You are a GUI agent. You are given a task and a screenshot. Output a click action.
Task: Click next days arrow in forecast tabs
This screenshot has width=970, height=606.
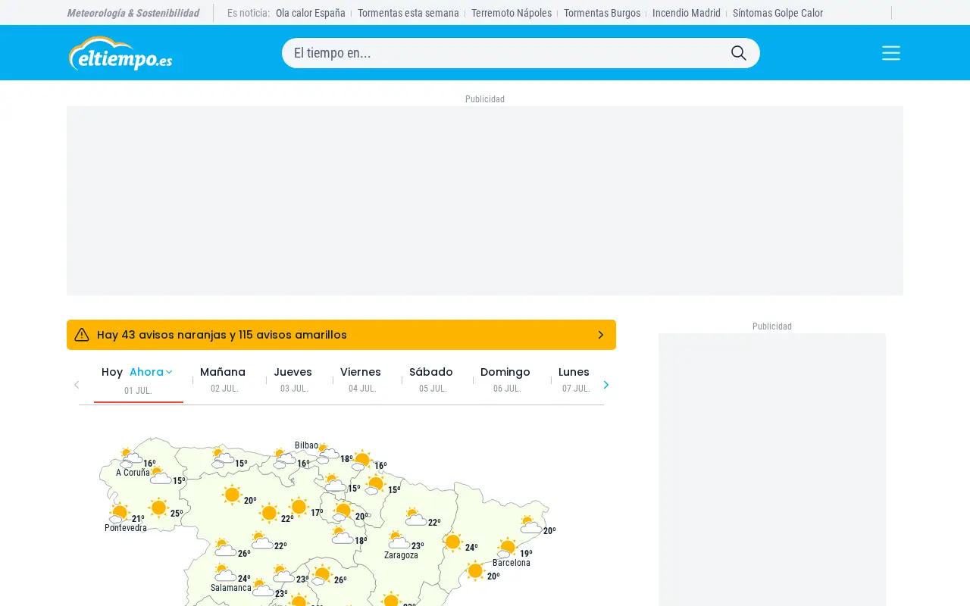(x=605, y=385)
